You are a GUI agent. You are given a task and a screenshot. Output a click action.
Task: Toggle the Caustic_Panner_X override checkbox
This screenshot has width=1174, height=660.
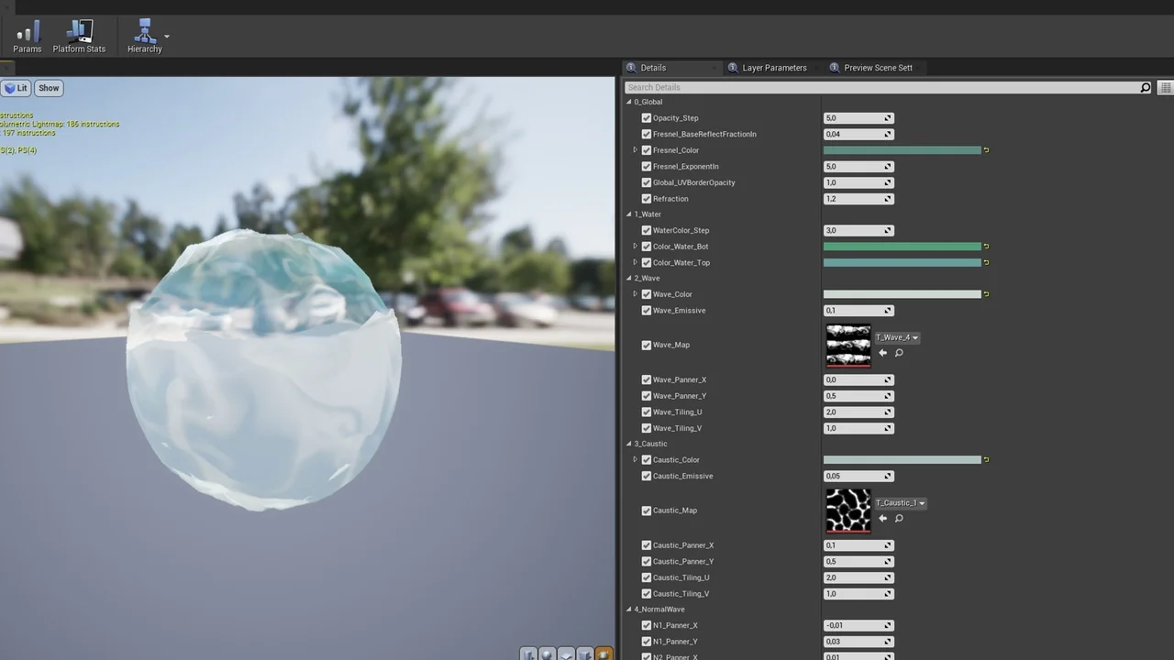pyautogui.click(x=647, y=544)
